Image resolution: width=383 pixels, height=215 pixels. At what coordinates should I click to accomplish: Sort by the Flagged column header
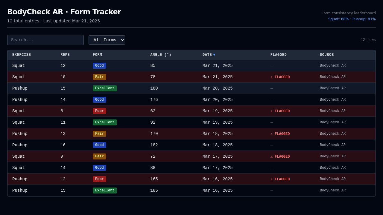pos(279,55)
